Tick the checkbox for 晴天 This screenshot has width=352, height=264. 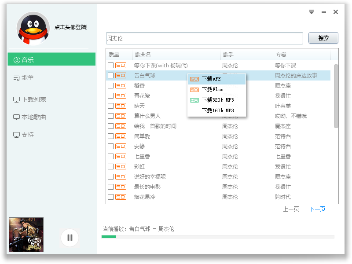click(111, 106)
